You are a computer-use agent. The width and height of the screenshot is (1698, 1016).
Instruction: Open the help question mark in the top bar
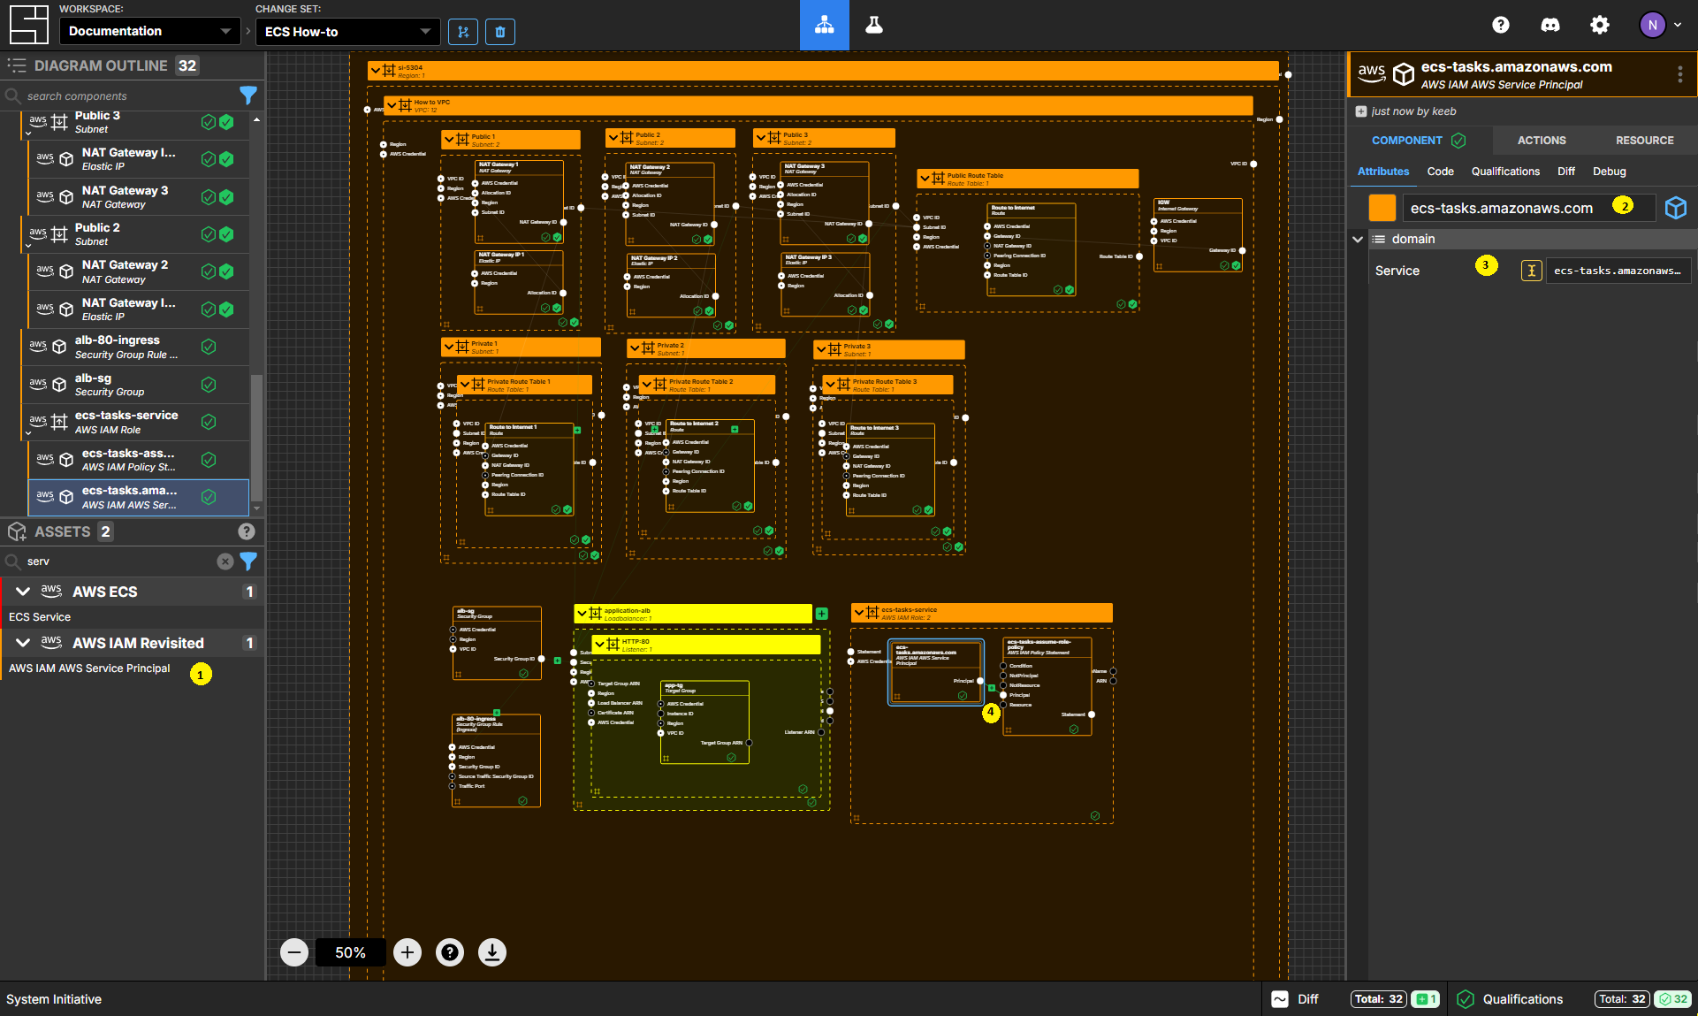[1501, 25]
